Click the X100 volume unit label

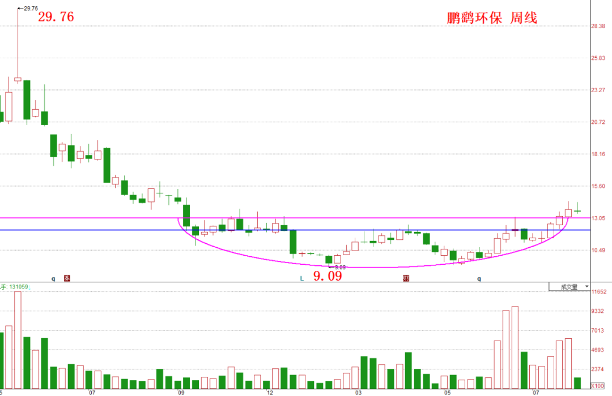point(598,386)
